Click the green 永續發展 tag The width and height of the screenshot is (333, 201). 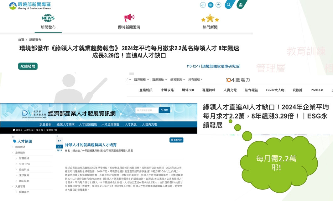pos(28,66)
